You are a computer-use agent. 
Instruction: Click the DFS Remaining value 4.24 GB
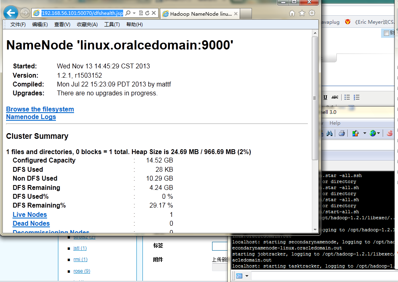pyautogui.click(x=161, y=187)
